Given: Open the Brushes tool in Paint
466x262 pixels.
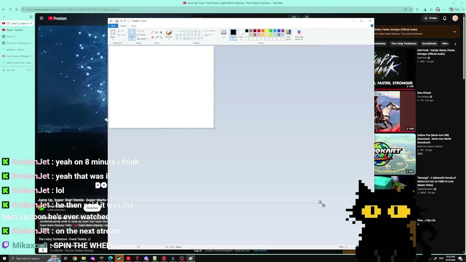Looking at the screenshot, I should [169, 34].
